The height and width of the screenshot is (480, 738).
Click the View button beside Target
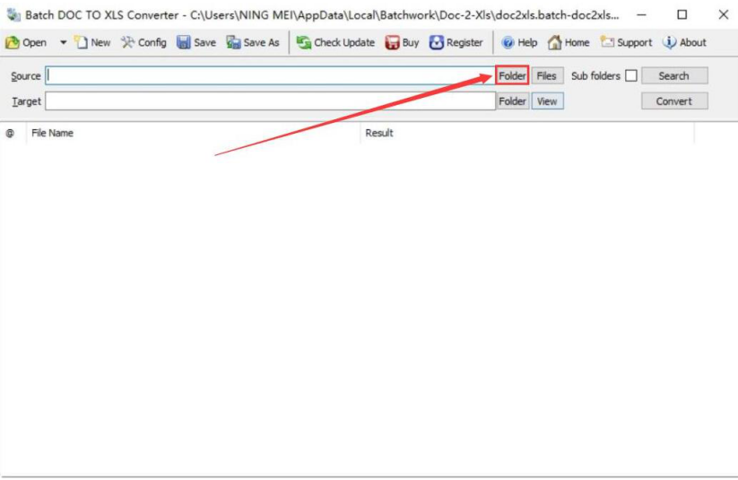(547, 101)
